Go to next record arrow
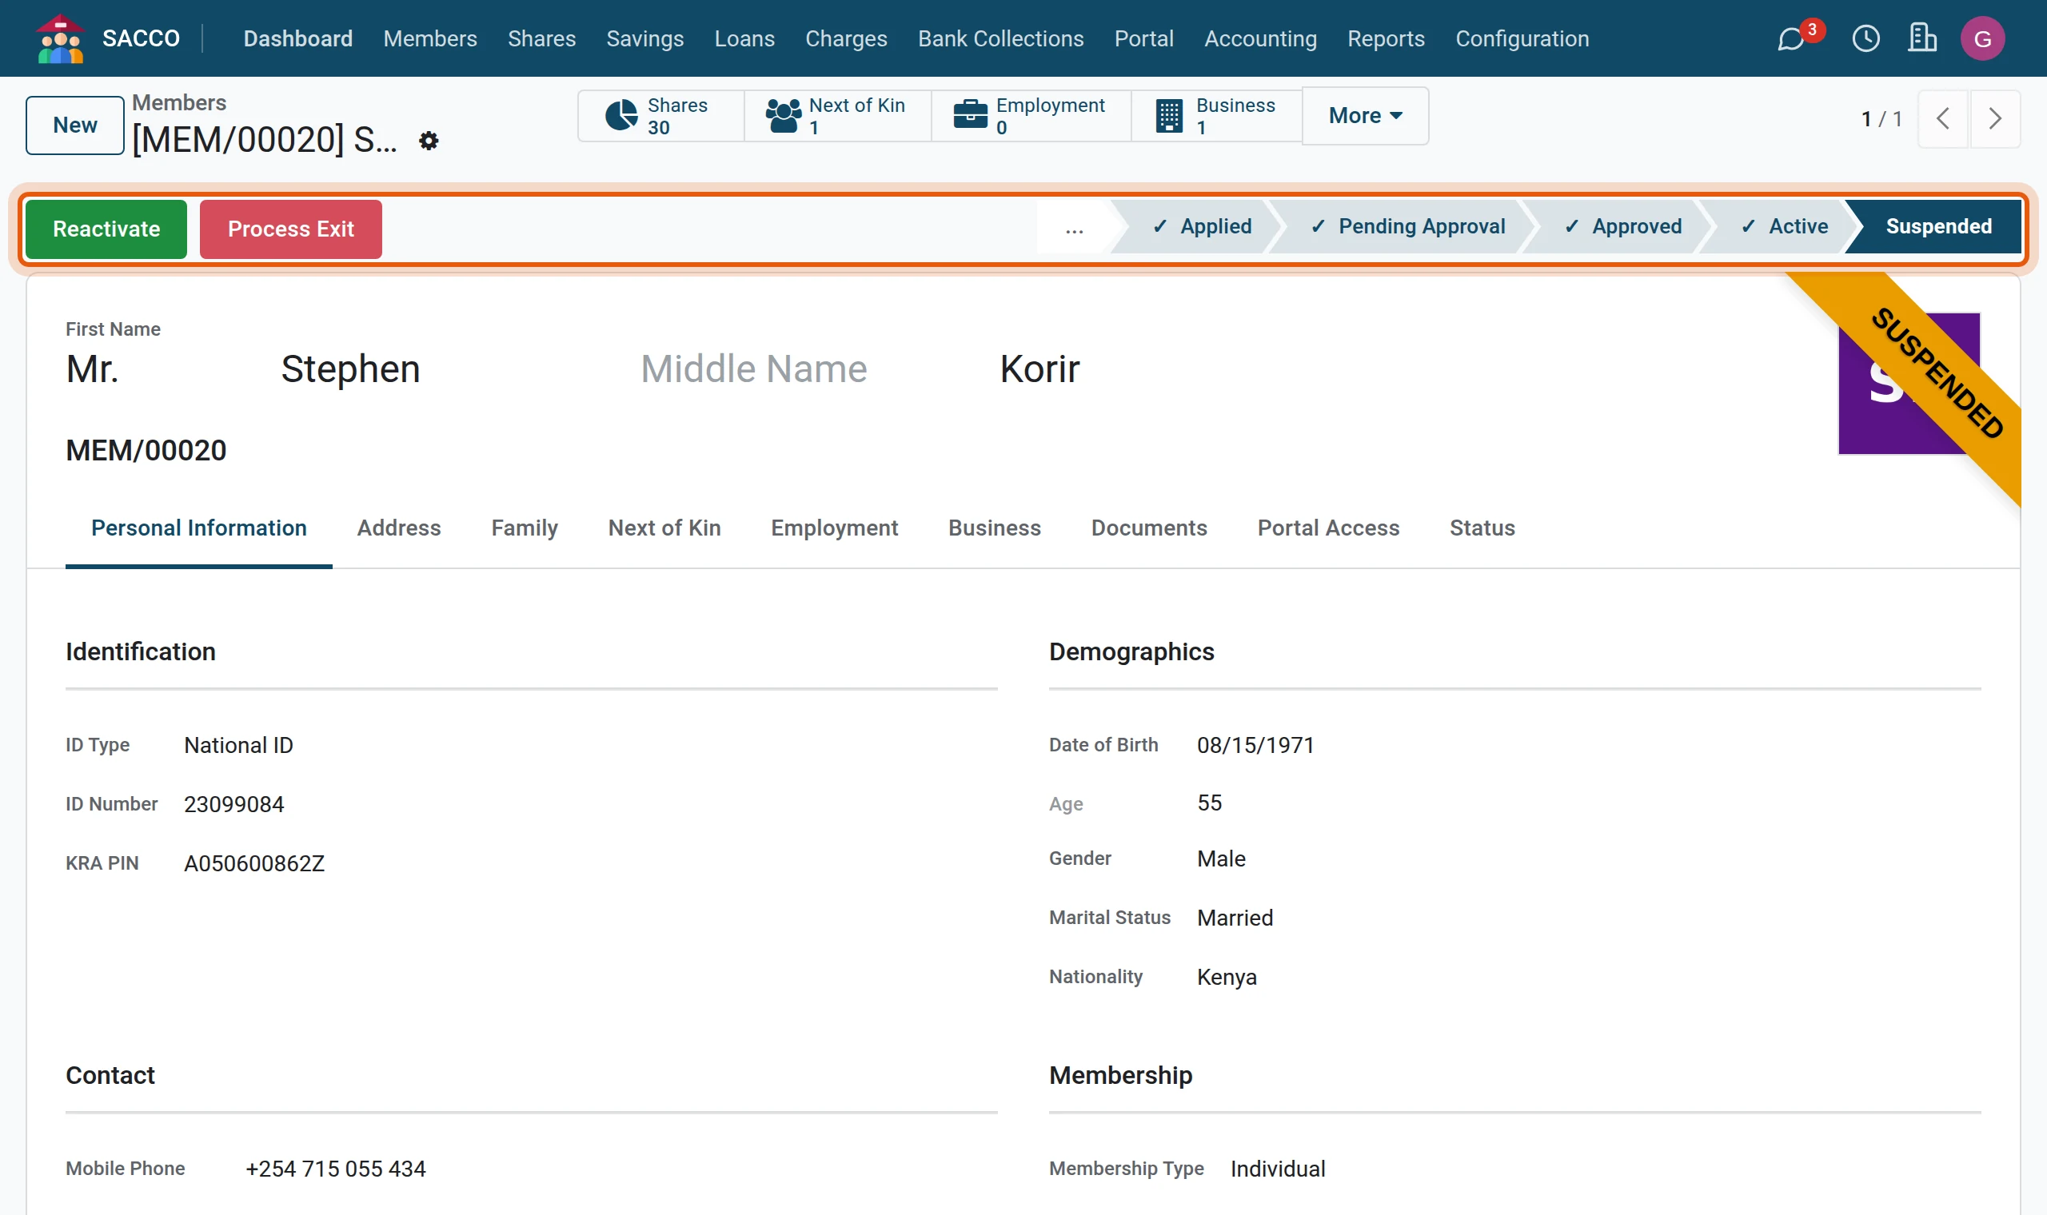 click(1994, 119)
